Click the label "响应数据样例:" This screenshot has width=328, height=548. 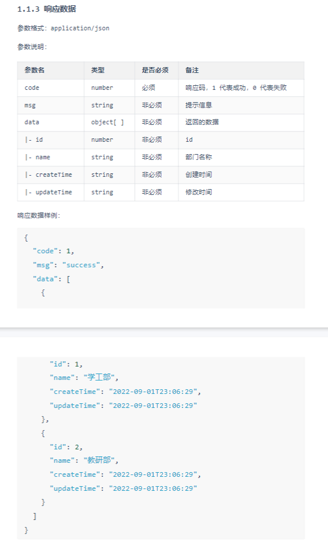click(x=38, y=215)
